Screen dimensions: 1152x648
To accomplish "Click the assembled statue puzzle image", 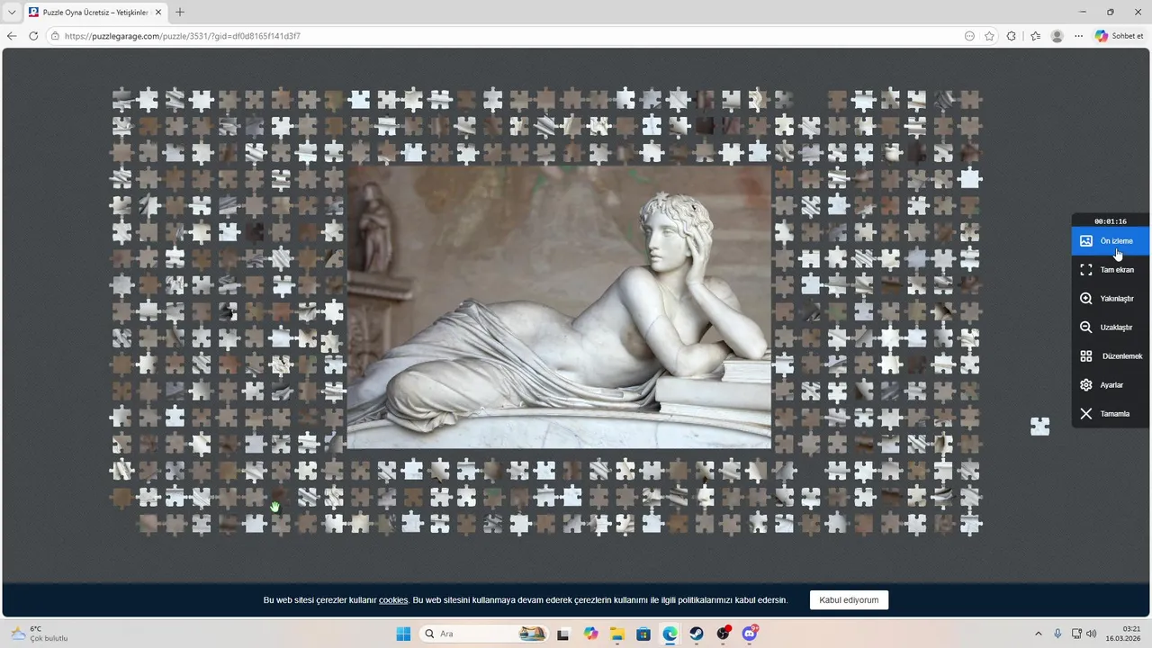I will 559,307.
